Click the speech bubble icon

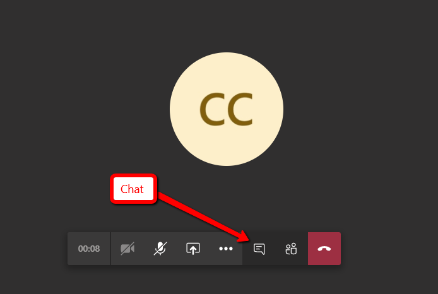(259, 249)
